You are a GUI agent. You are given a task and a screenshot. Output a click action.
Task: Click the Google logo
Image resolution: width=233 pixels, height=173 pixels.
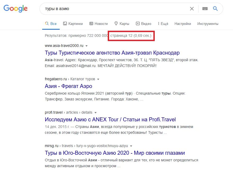15,8
